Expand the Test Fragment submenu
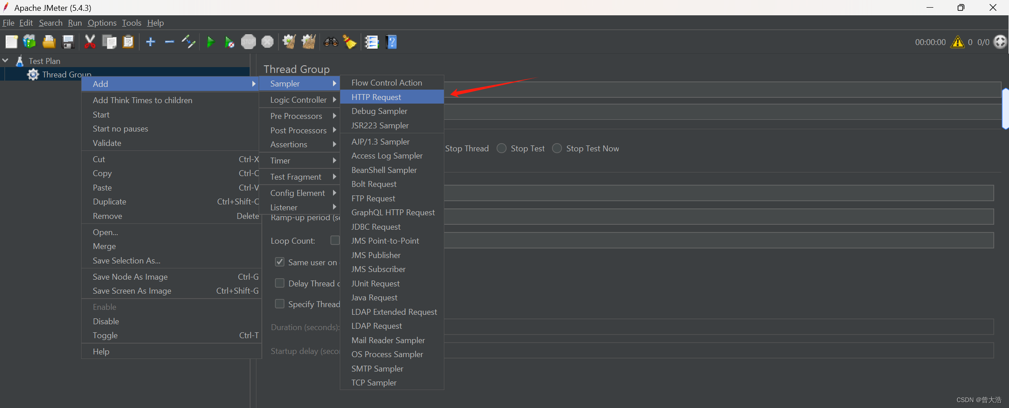 [x=299, y=177]
